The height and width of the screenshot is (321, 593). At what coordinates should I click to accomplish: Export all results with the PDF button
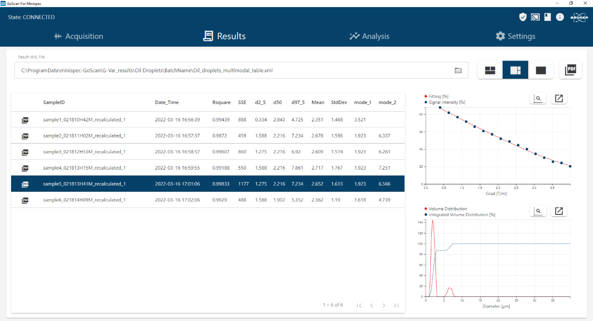[570, 70]
